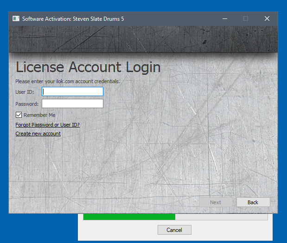The width and height of the screenshot is (287, 243).
Task: Click the greyed-out Next button
Action: pos(216,202)
